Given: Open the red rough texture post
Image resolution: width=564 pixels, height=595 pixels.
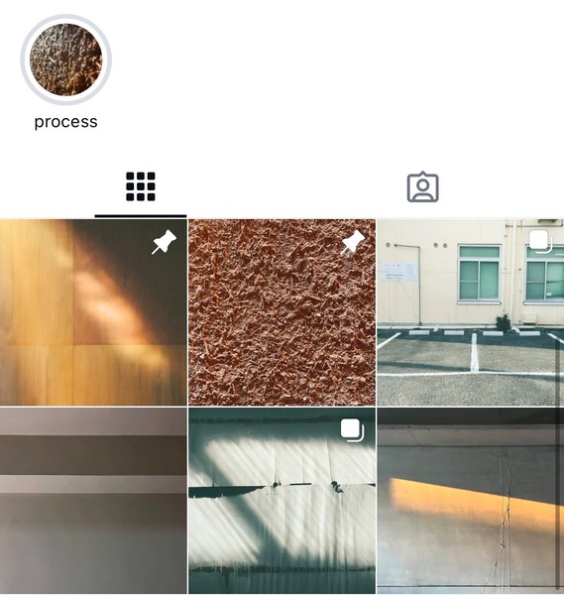Looking at the screenshot, I should coord(282,312).
